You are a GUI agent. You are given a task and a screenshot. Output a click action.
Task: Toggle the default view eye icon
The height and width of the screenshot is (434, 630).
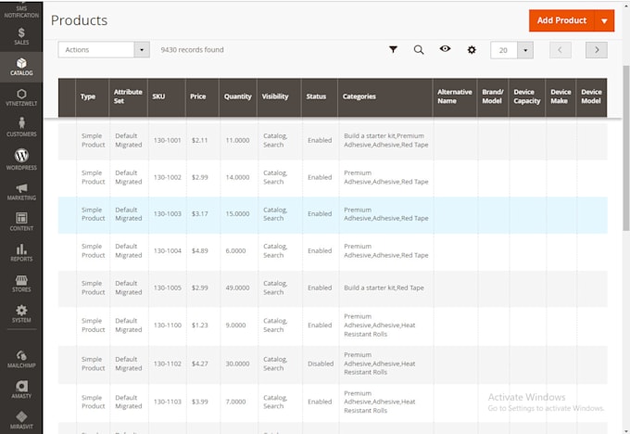[445, 48]
